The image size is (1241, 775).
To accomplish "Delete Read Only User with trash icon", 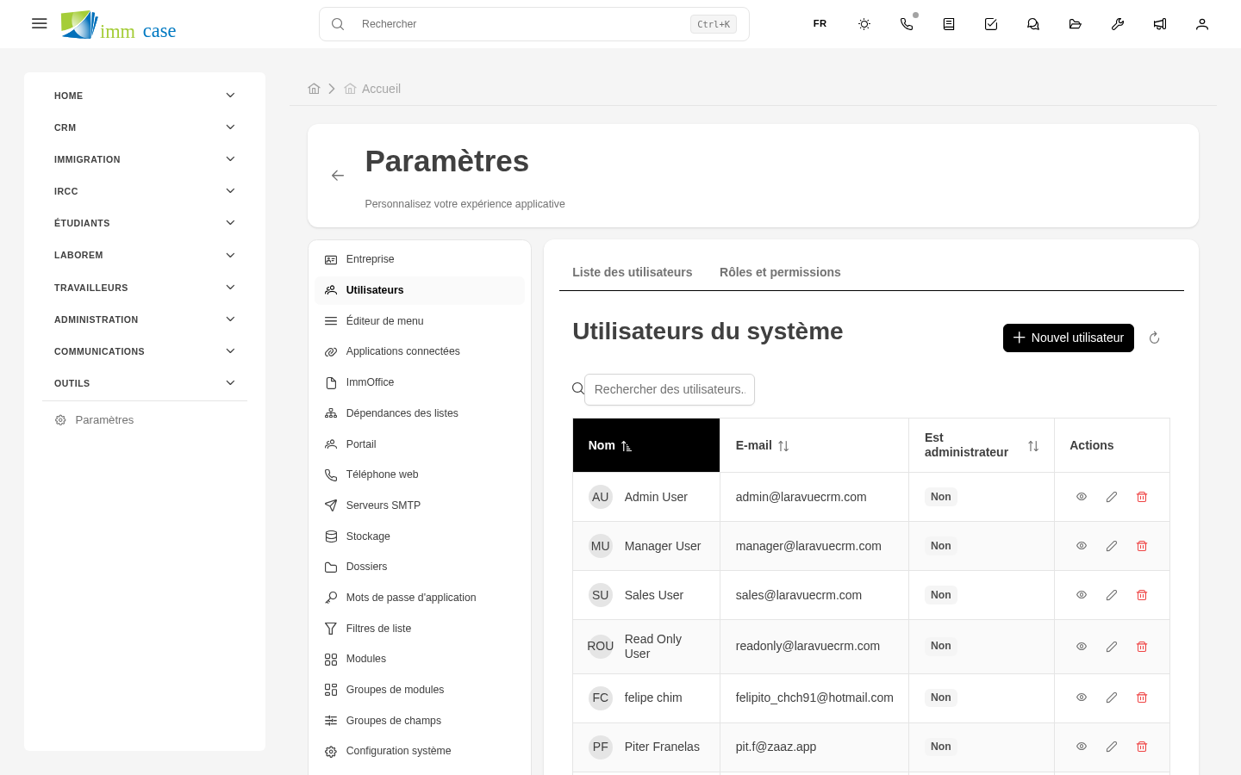I will 1142,647.
